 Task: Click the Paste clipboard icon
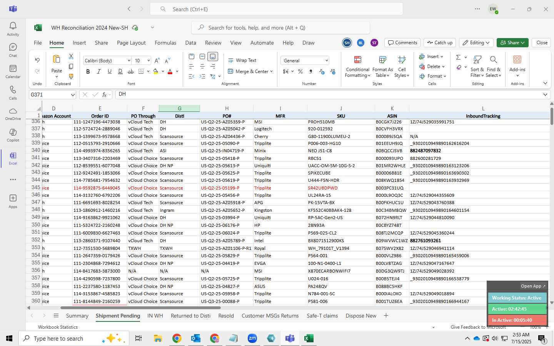tap(57, 59)
